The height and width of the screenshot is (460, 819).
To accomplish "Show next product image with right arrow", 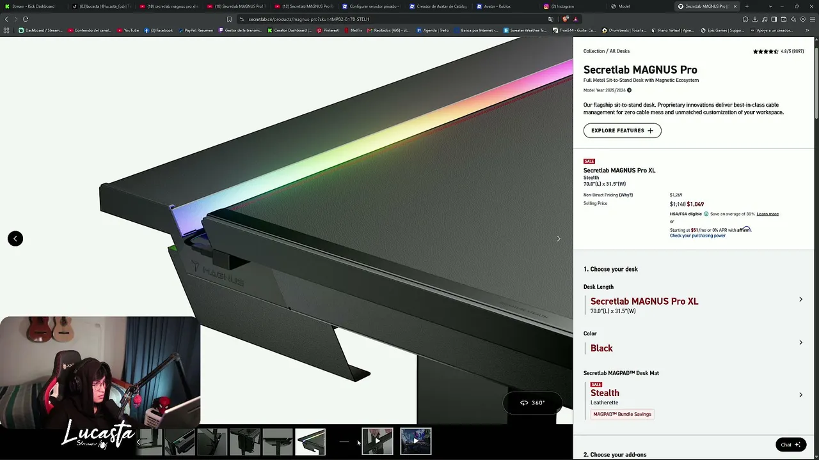I will point(559,238).
